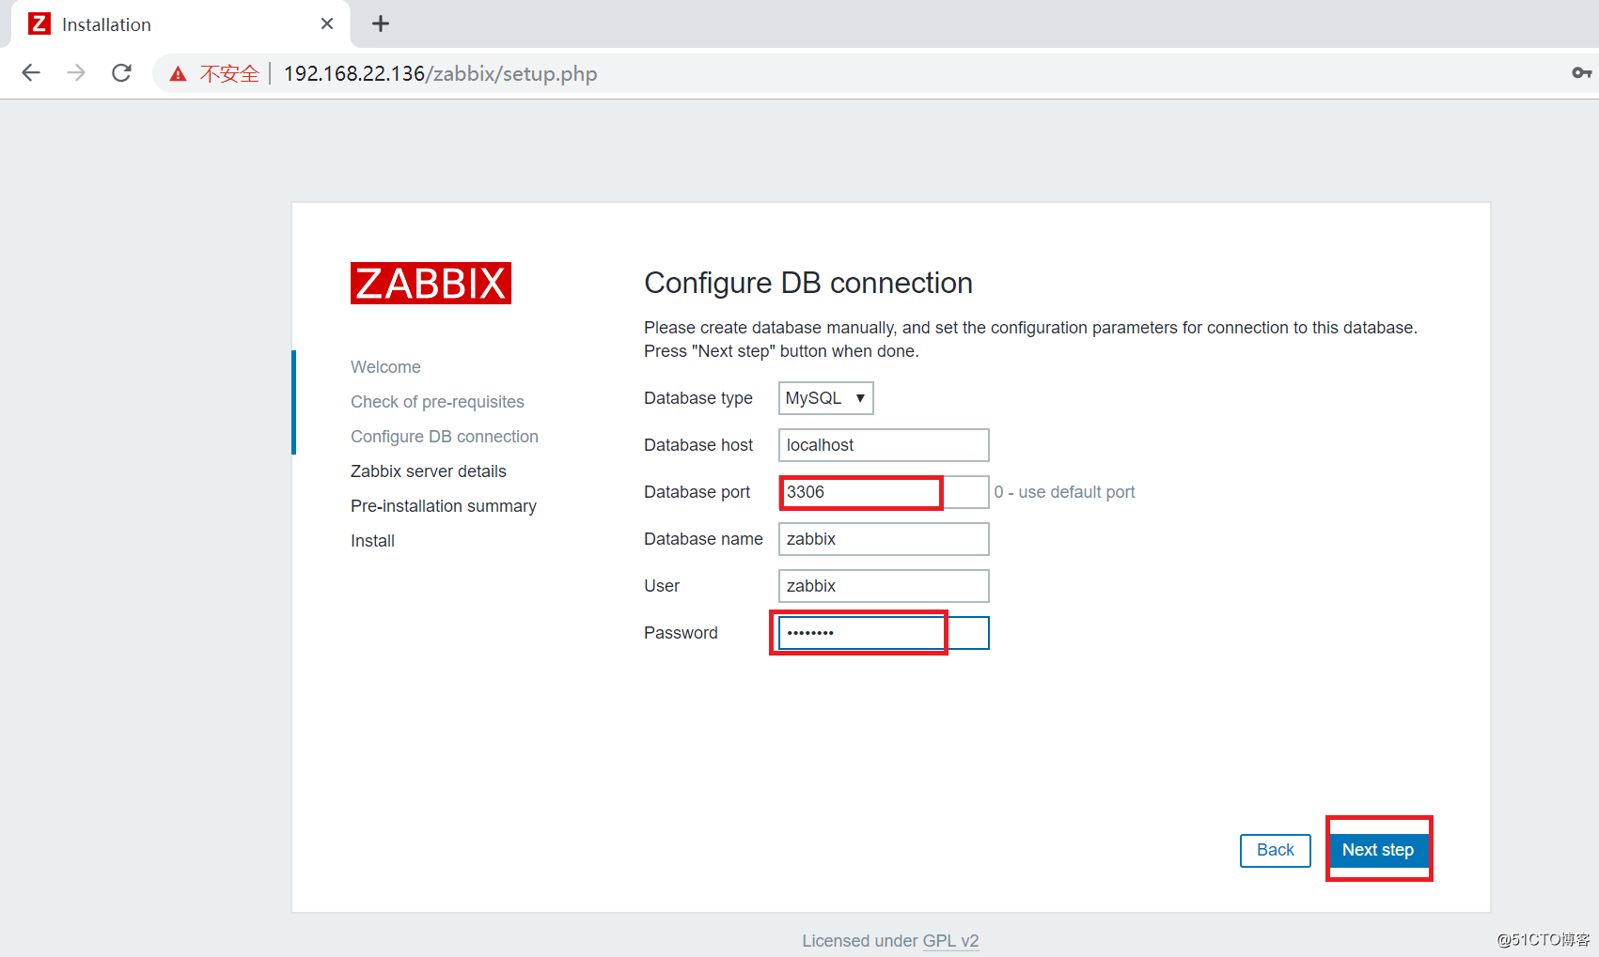Select the Installation browser tab
The height and width of the screenshot is (957, 1599).
click(180, 24)
